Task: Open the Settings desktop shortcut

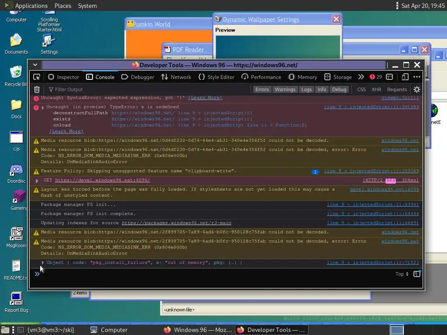Action: point(49,44)
